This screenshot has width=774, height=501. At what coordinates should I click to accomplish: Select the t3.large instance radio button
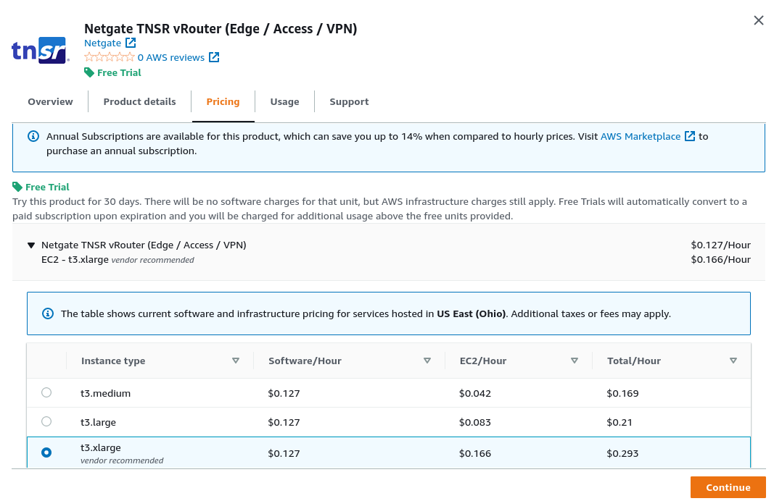(46, 421)
